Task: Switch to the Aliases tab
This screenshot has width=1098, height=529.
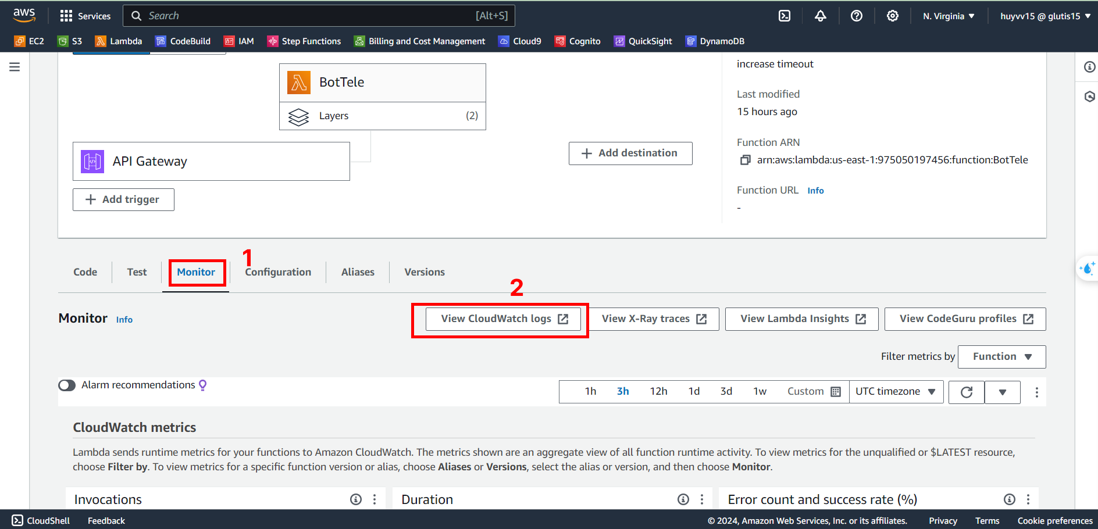Action: [358, 272]
